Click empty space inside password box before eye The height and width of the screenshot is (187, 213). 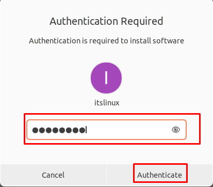click(129, 130)
